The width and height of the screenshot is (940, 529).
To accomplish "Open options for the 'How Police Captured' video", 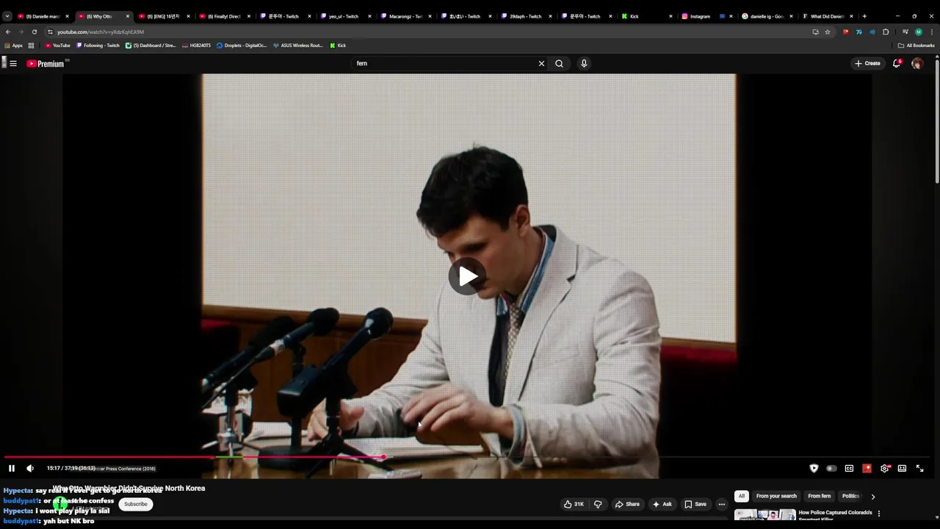I will point(879,514).
